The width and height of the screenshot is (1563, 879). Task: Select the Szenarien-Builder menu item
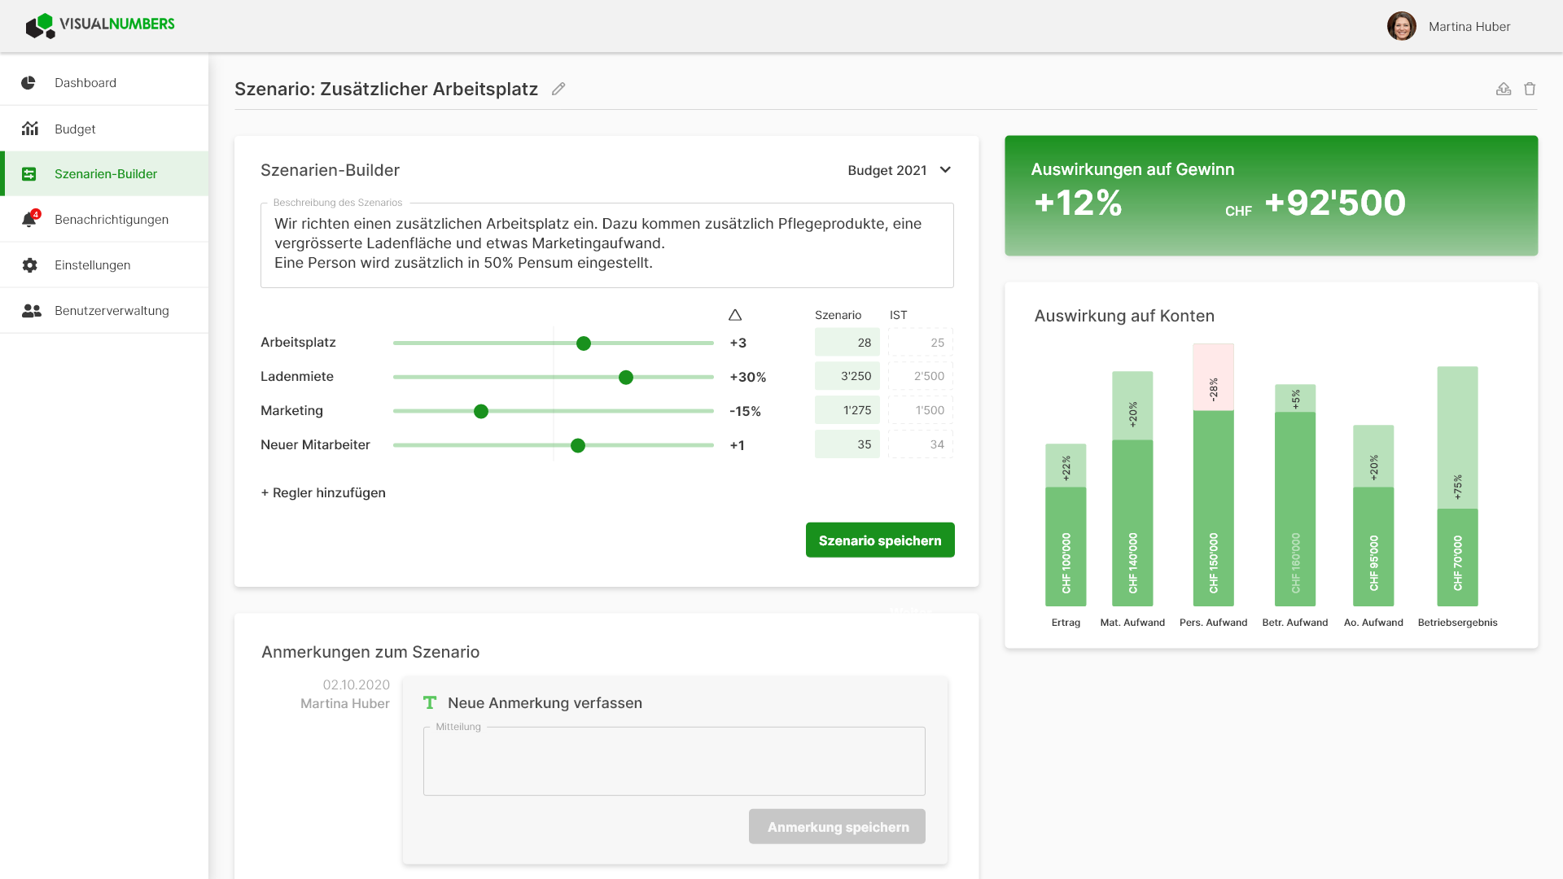coord(104,173)
